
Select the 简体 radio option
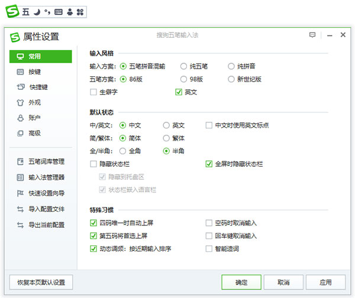tap(122, 138)
